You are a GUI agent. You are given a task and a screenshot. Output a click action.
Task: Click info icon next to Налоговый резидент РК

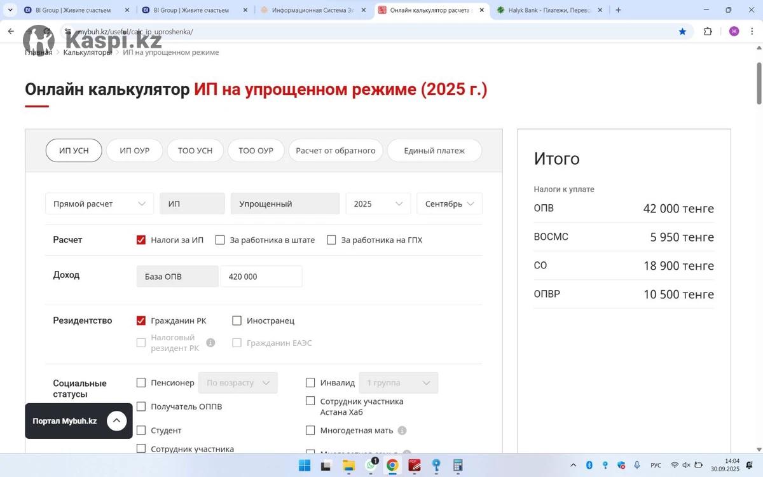pos(210,343)
